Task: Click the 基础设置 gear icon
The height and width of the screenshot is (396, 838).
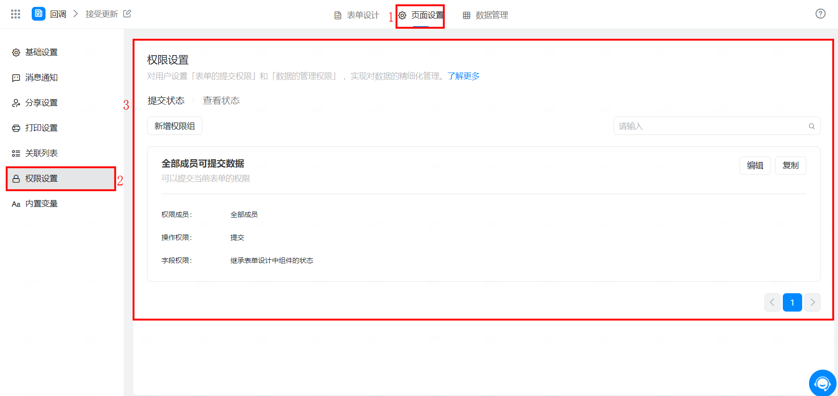Action: point(16,52)
